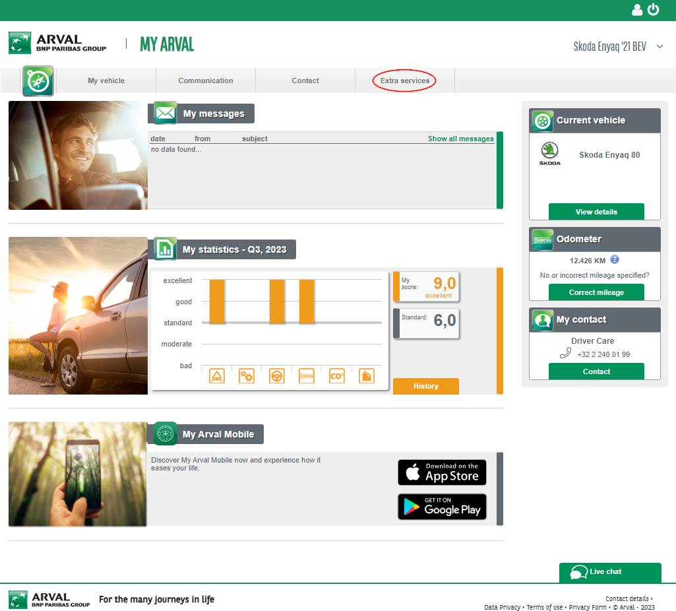Click the Correct mileage button

(596, 292)
